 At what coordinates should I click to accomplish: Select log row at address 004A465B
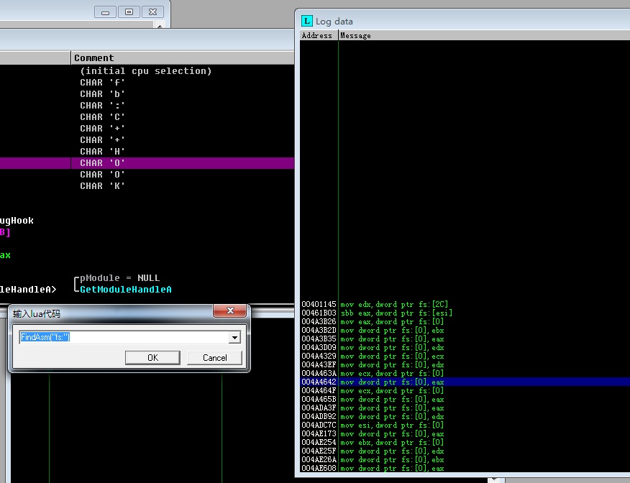pyautogui.click(x=465, y=399)
